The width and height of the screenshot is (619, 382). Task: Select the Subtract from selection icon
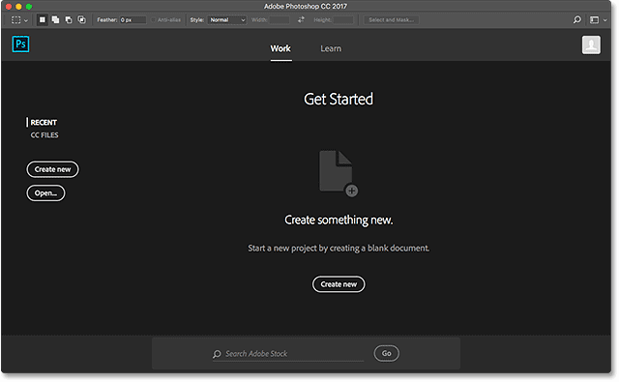[69, 19]
